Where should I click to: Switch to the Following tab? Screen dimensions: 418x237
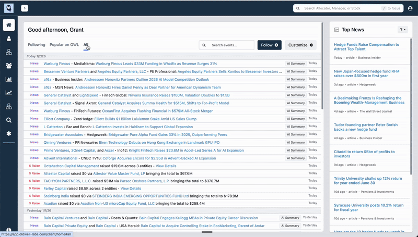coord(37,45)
